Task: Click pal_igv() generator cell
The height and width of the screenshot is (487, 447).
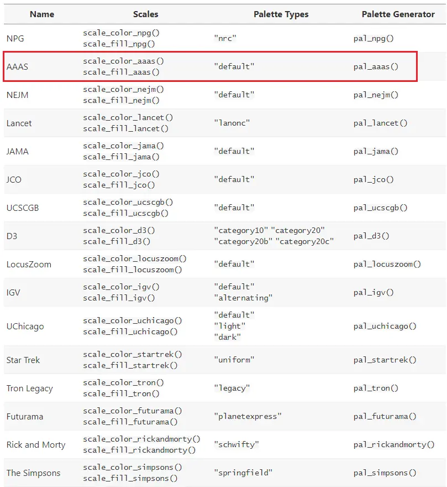Action: tap(374, 293)
